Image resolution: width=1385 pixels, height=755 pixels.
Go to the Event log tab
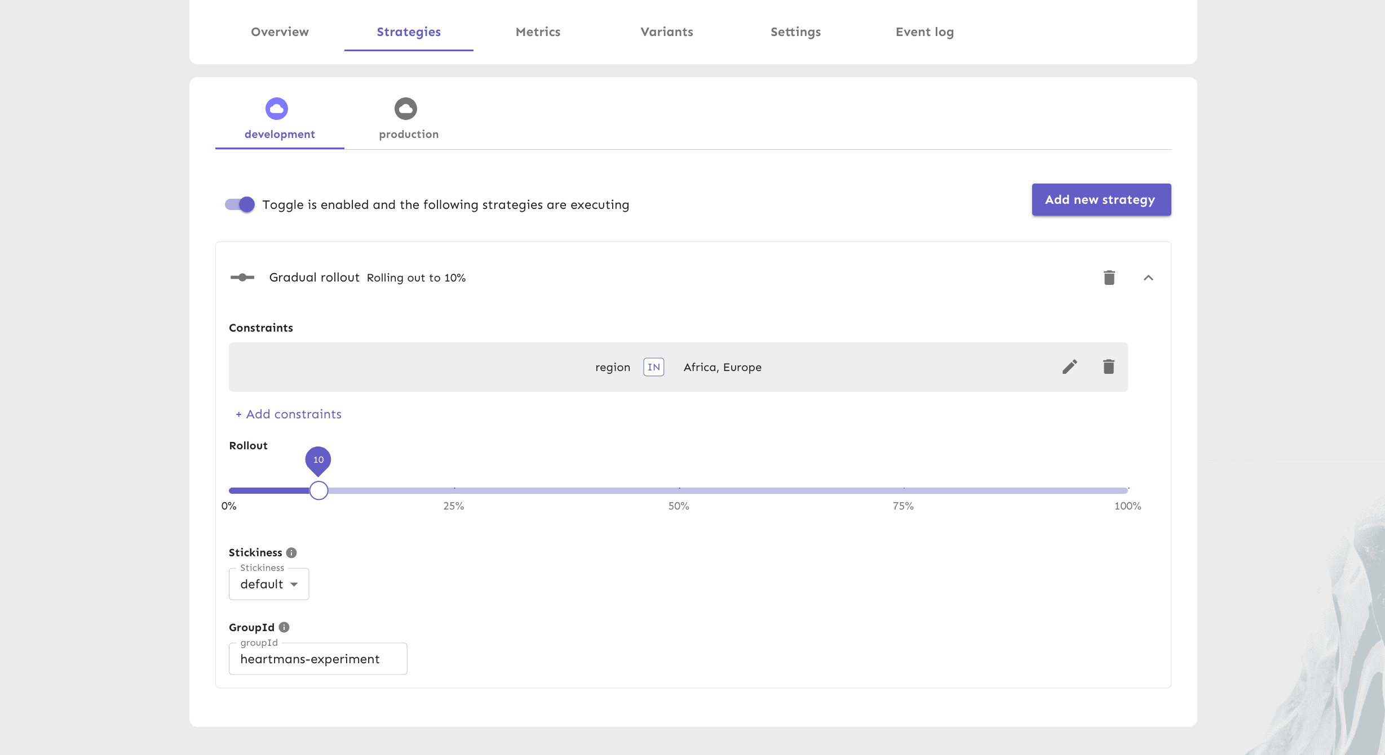click(924, 32)
